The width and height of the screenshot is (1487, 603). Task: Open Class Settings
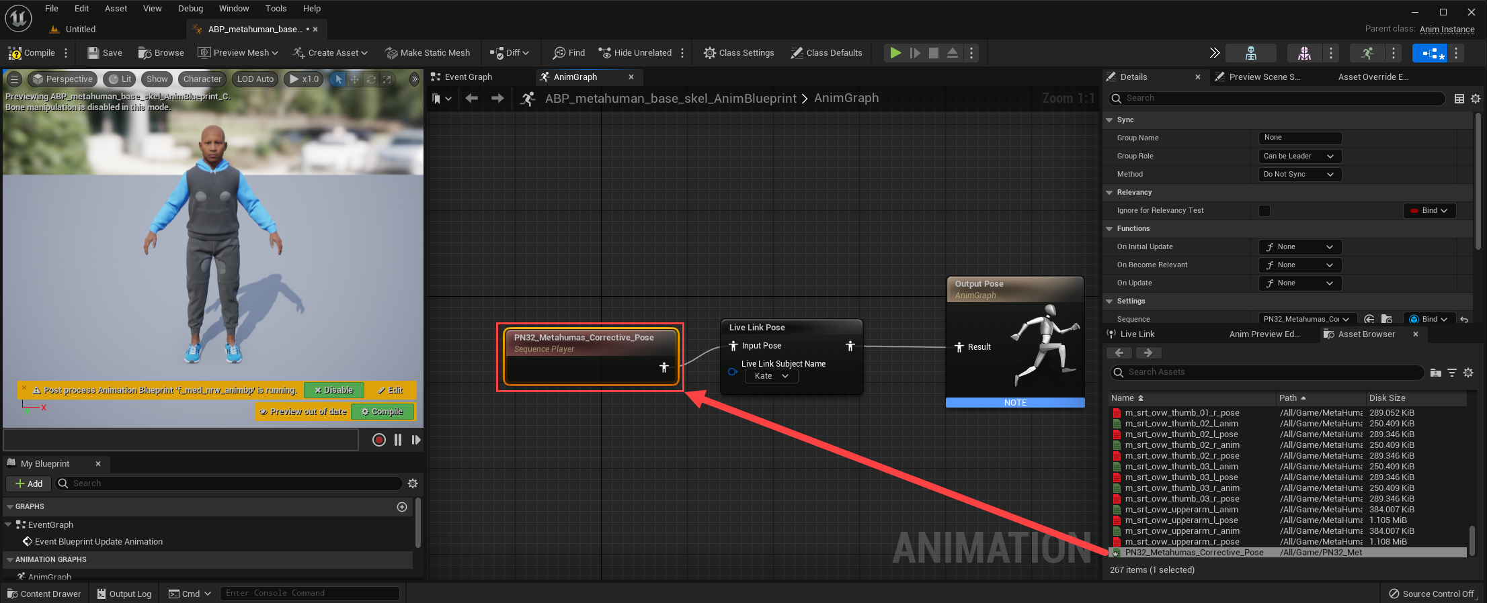pos(739,52)
